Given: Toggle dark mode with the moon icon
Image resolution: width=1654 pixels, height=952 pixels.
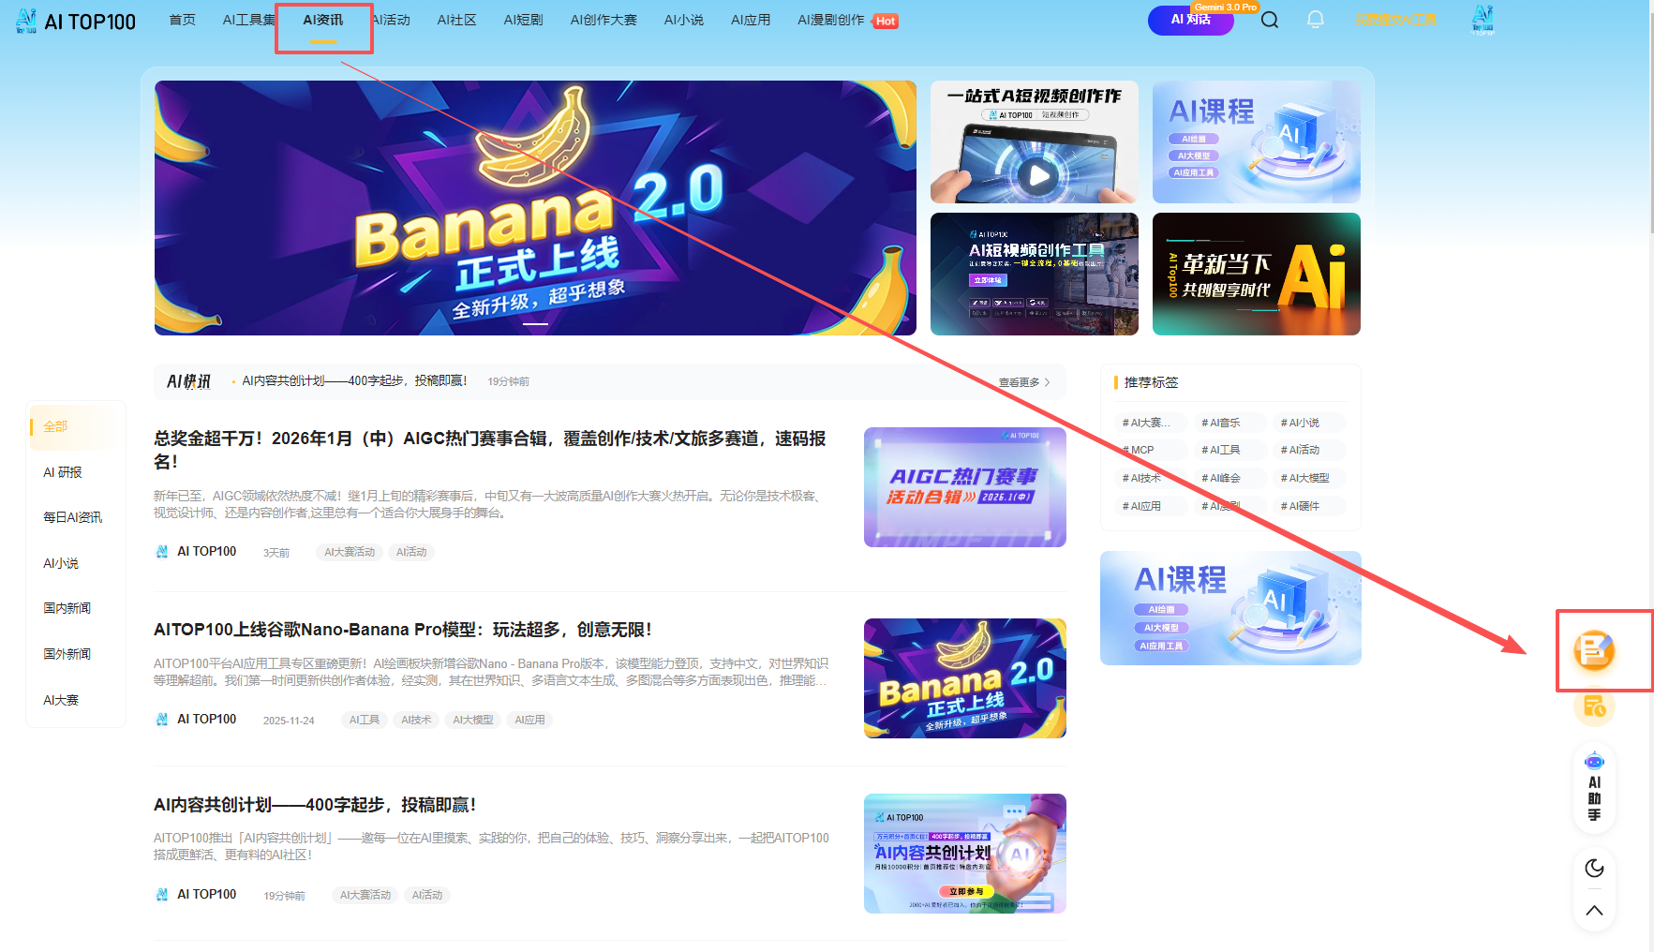Looking at the screenshot, I should (x=1593, y=868).
